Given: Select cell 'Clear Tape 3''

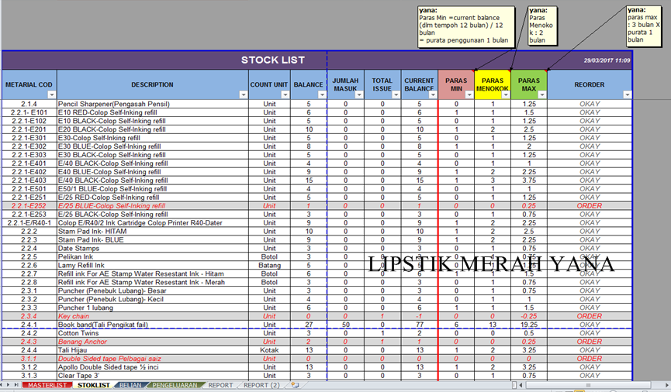Looking at the screenshot, I should tap(152, 376).
